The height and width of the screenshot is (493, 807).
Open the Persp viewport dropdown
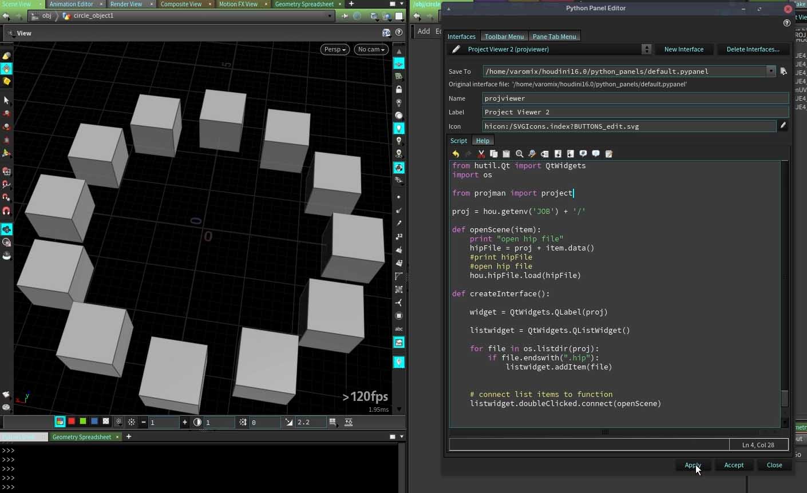[335, 49]
